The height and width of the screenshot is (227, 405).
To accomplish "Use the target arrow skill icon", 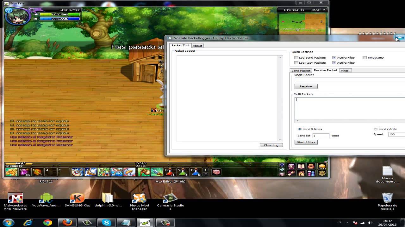I will [78, 172].
